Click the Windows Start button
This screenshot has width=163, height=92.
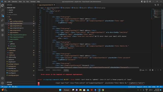(x=60, y=90)
